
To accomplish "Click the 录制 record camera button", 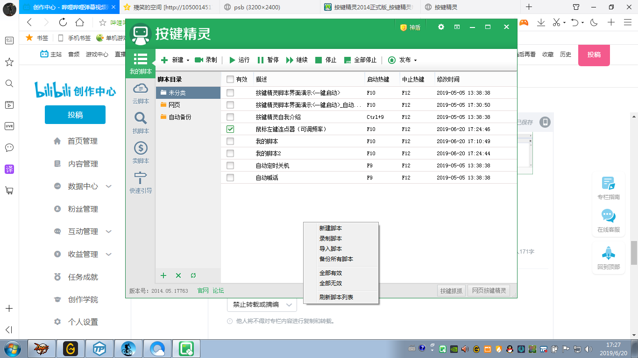I will tap(206, 60).
